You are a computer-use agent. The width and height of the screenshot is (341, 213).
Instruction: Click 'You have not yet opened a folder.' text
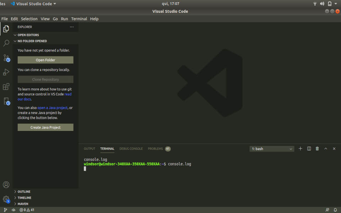[44, 50]
